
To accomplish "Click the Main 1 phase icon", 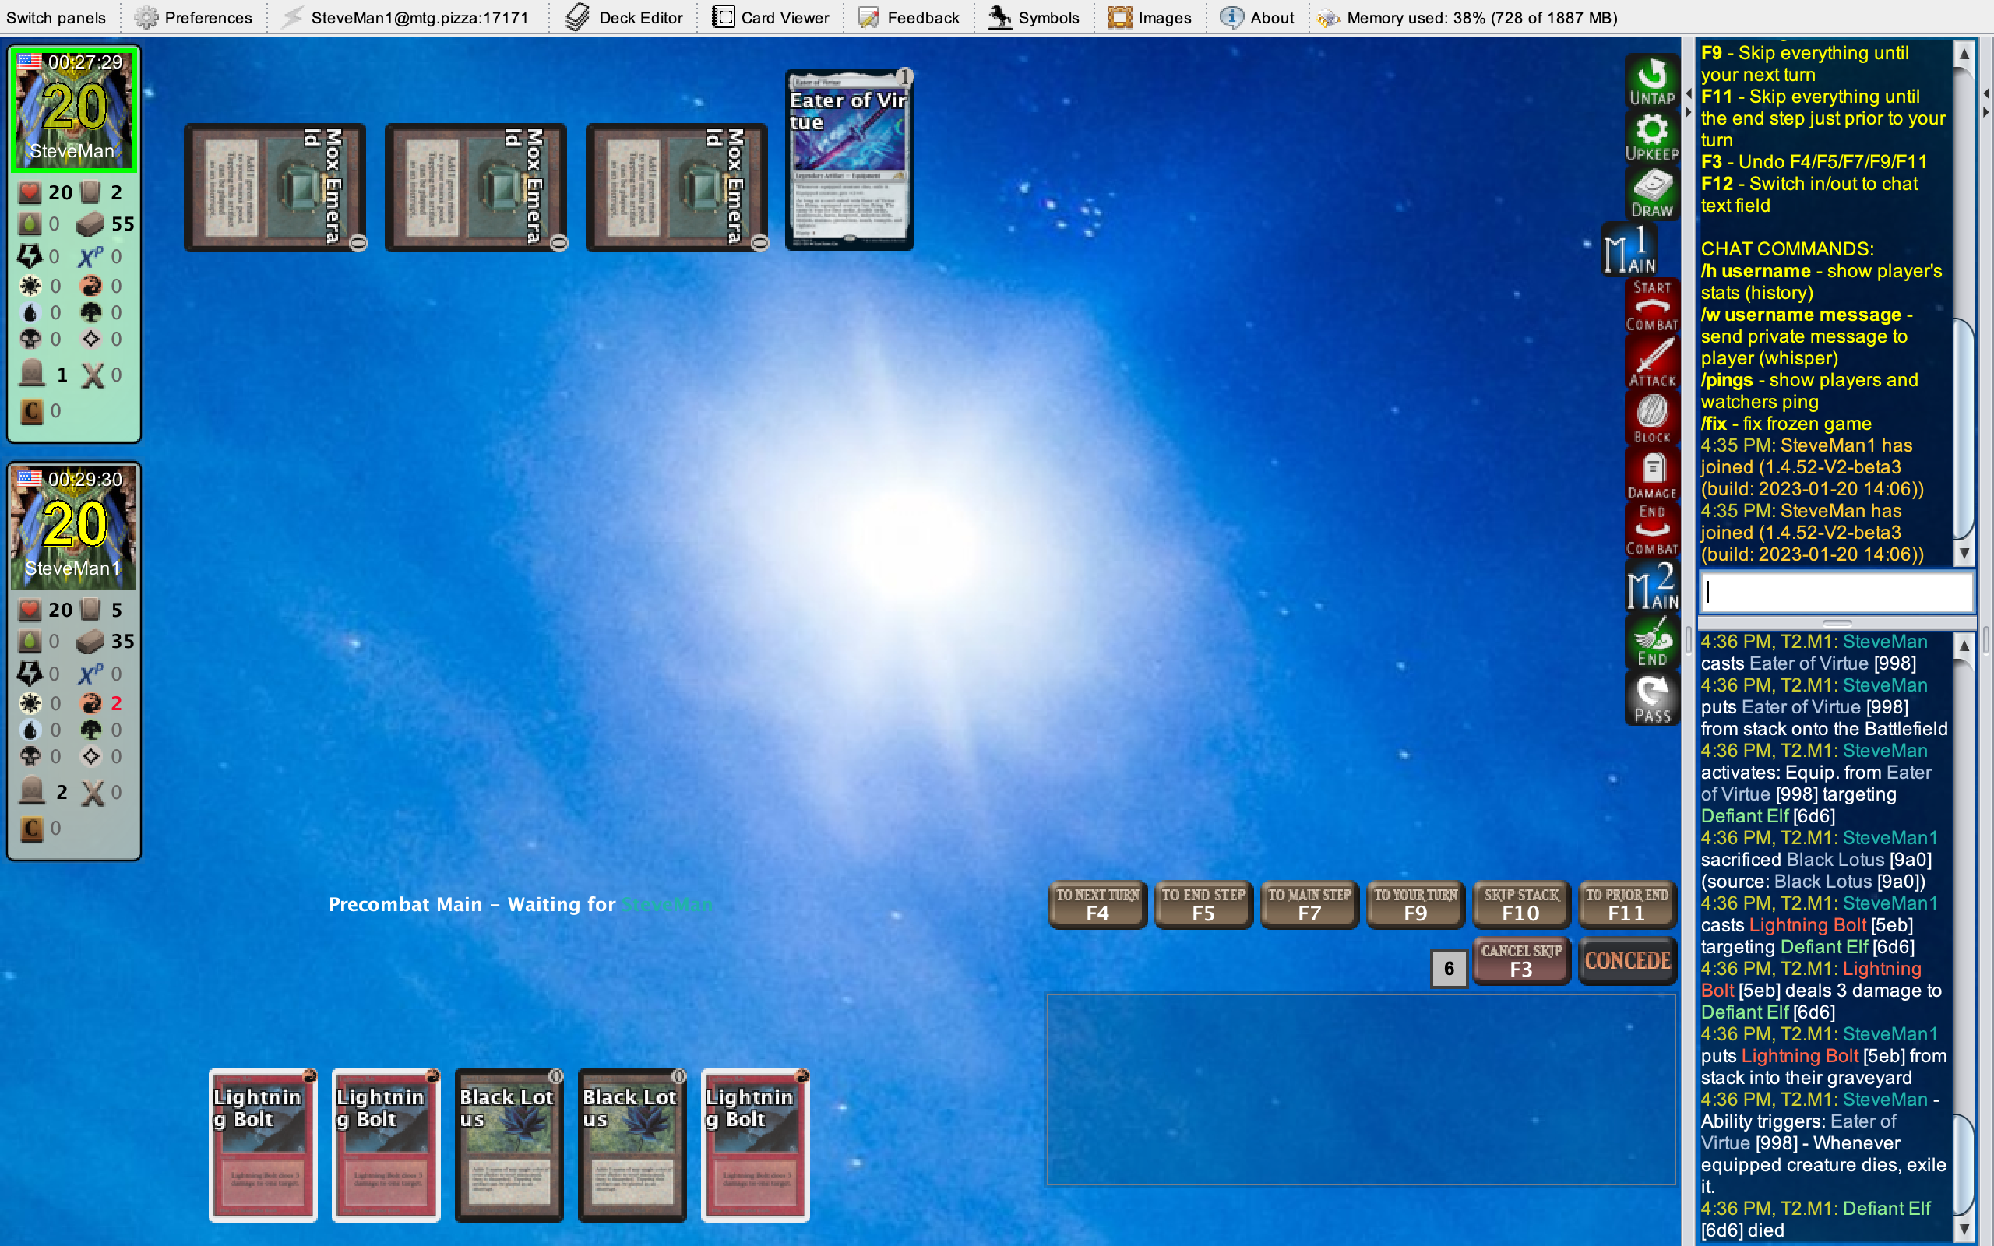I will (1629, 247).
